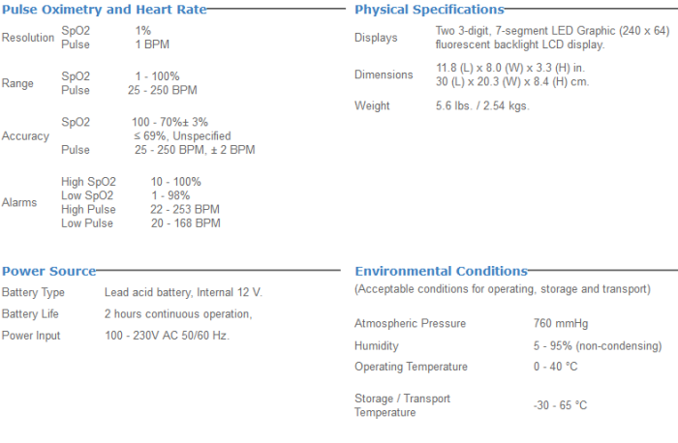The image size is (678, 443).
Task: Click the Environmental Conditions heading
Action: 441,271
